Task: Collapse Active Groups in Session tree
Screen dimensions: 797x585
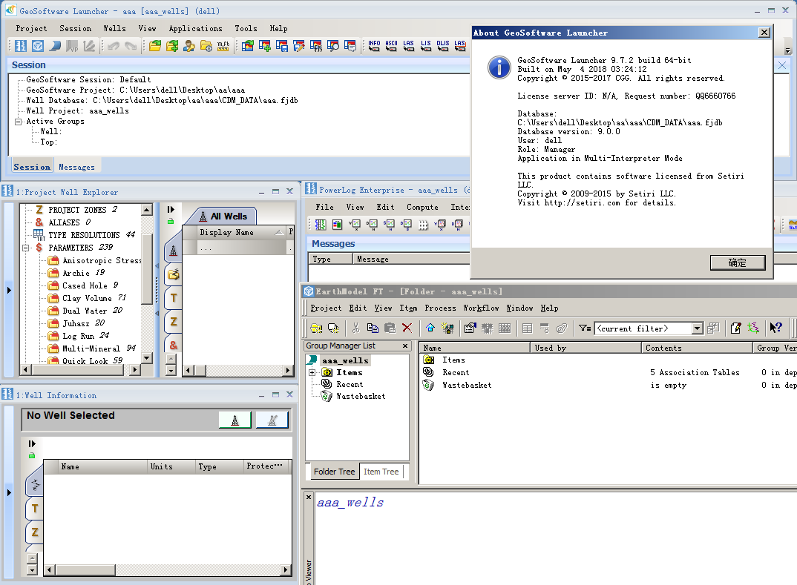Action: click(19, 122)
